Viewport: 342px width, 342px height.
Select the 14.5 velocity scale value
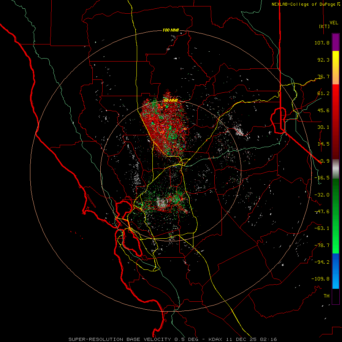pos(323,144)
